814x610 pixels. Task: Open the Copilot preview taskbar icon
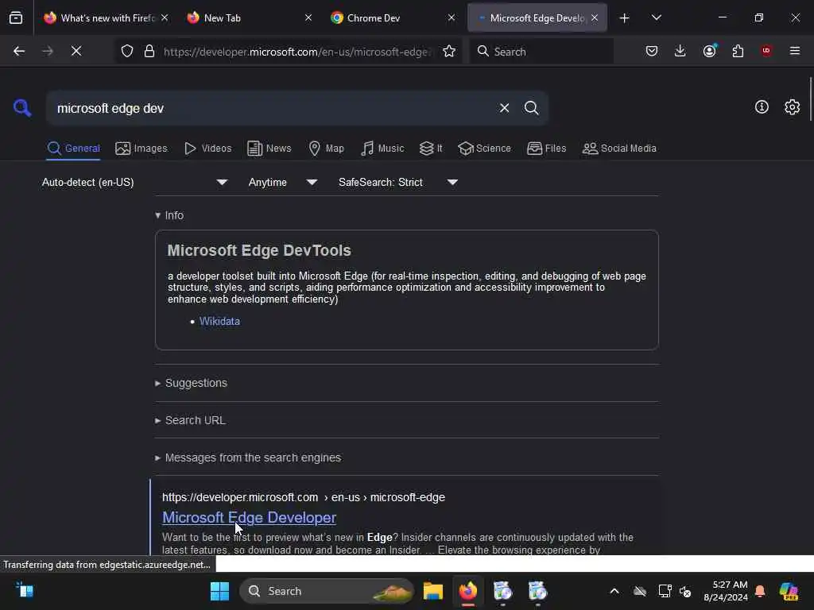coord(789,591)
